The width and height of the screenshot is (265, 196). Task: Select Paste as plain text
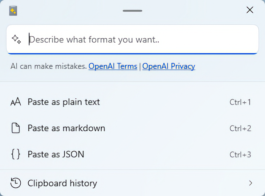pos(64,102)
